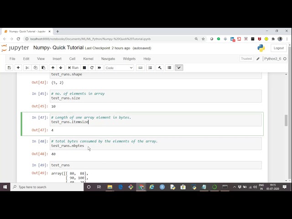Click the Out[48] value 40

coord(53,154)
